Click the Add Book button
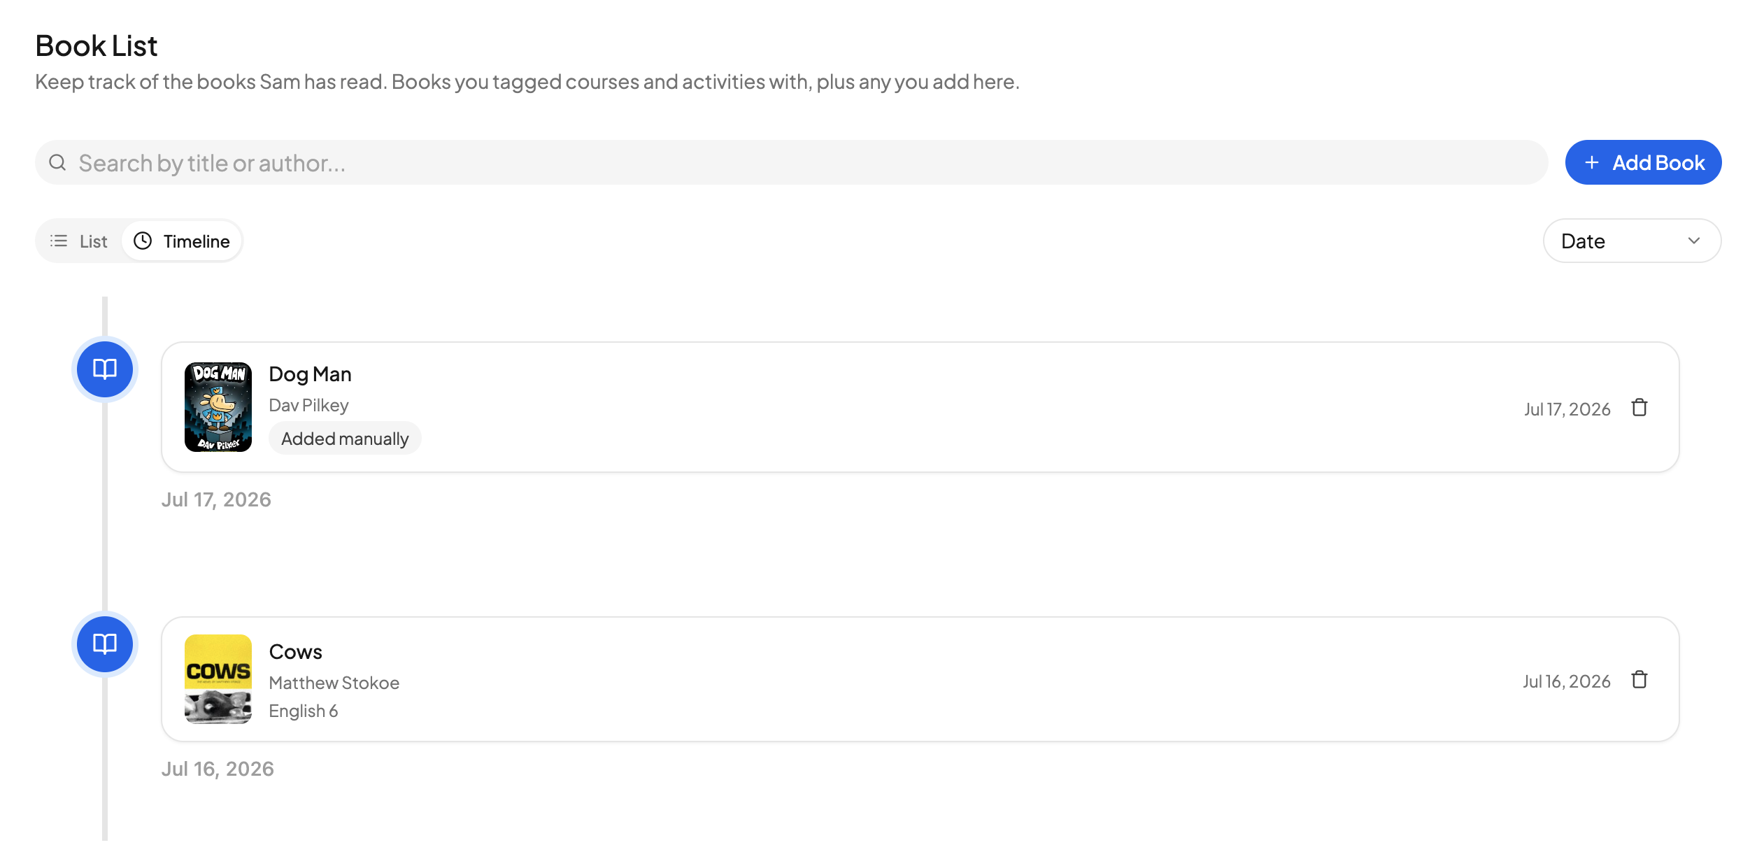1757x852 pixels. coord(1643,162)
